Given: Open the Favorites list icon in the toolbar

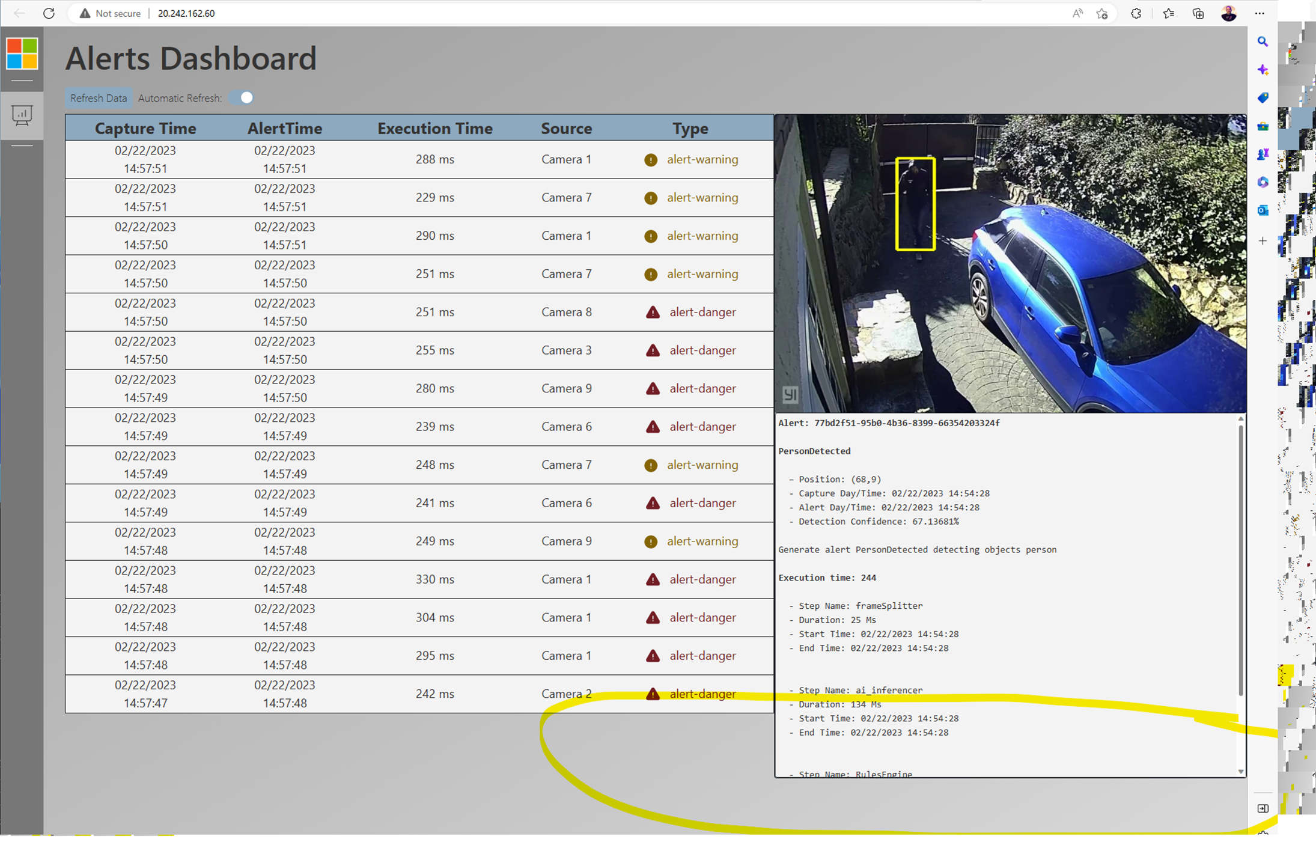Looking at the screenshot, I should 1168,13.
